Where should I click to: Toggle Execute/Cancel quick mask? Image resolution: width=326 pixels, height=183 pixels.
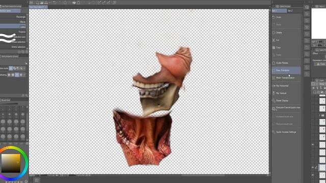point(286,108)
